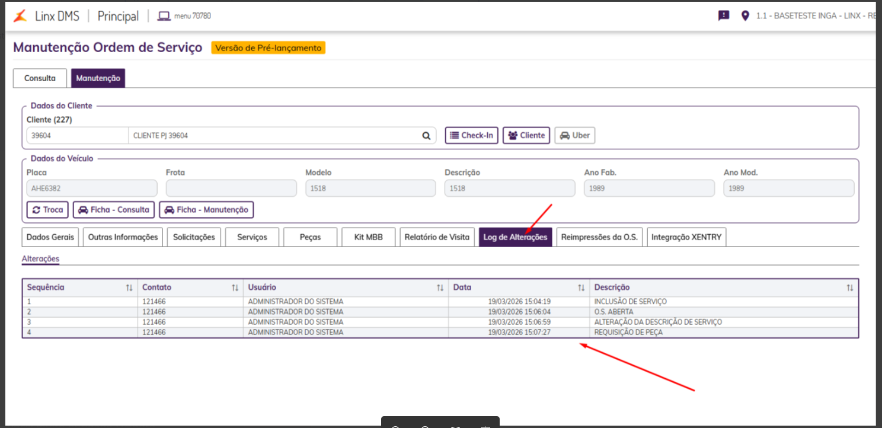882x428 pixels.
Task: Click the Check-In button
Action: click(x=472, y=136)
